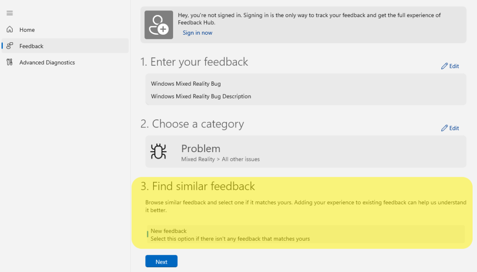Click the Problem bug icon
This screenshot has height=272, width=477.
(158, 151)
